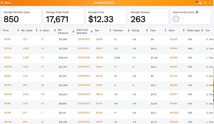Click price $21.87 cell
Image resolution: width=214 pixels, height=124 pixels.
(x=8, y=57)
